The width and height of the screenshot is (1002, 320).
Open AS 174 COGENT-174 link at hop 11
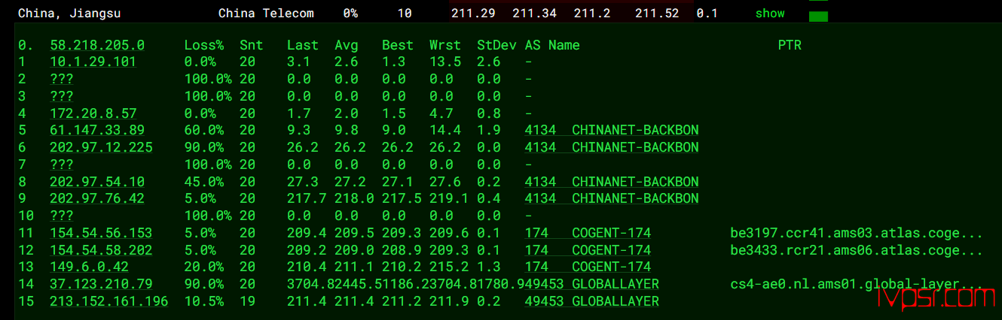click(588, 233)
